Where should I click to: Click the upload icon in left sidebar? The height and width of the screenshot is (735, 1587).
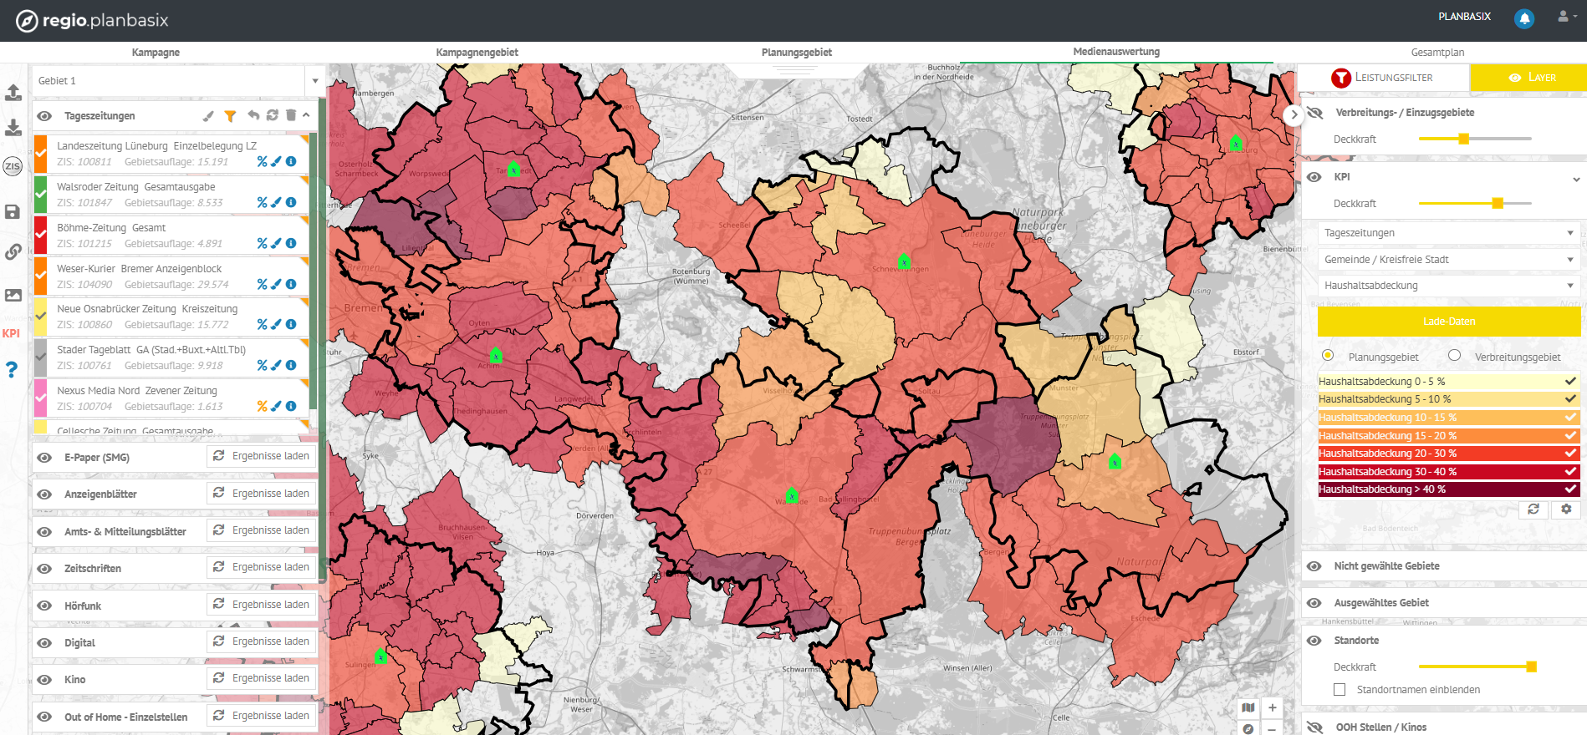pos(13,93)
